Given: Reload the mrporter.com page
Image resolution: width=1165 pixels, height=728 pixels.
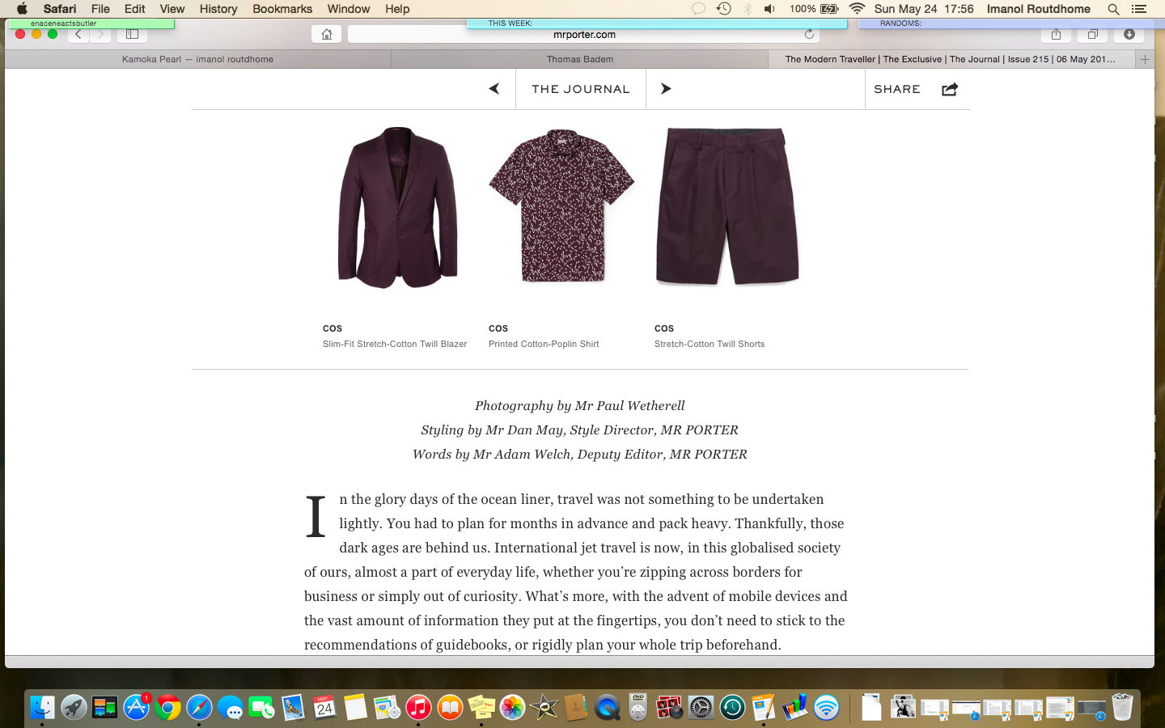Looking at the screenshot, I should [x=809, y=34].
